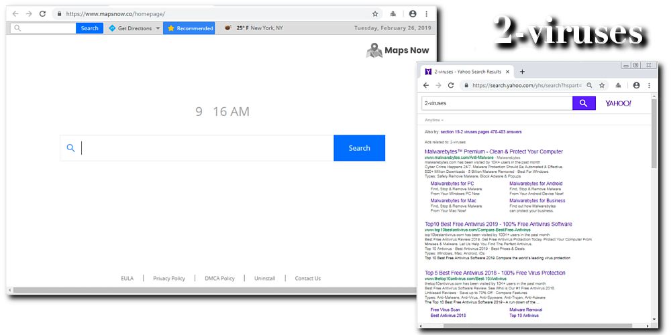Click the Maps Now horizontal scrollbar
The height and width of the screenshot is (335, 671).
point(214,291)
